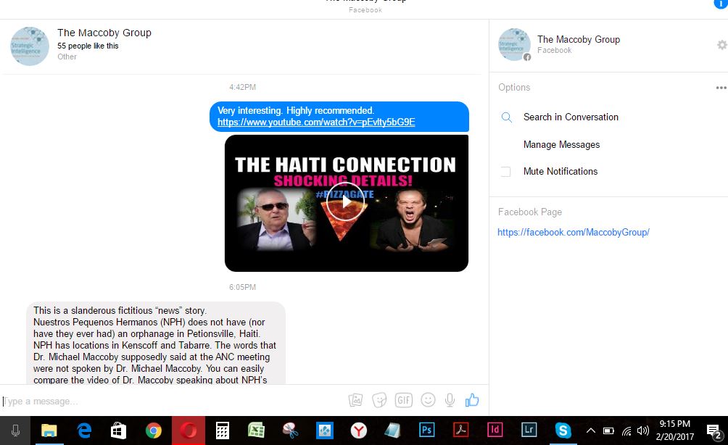This screenshot has width=728, height=445.
Task: Open InDesign from taskbar
Action: 495,430
